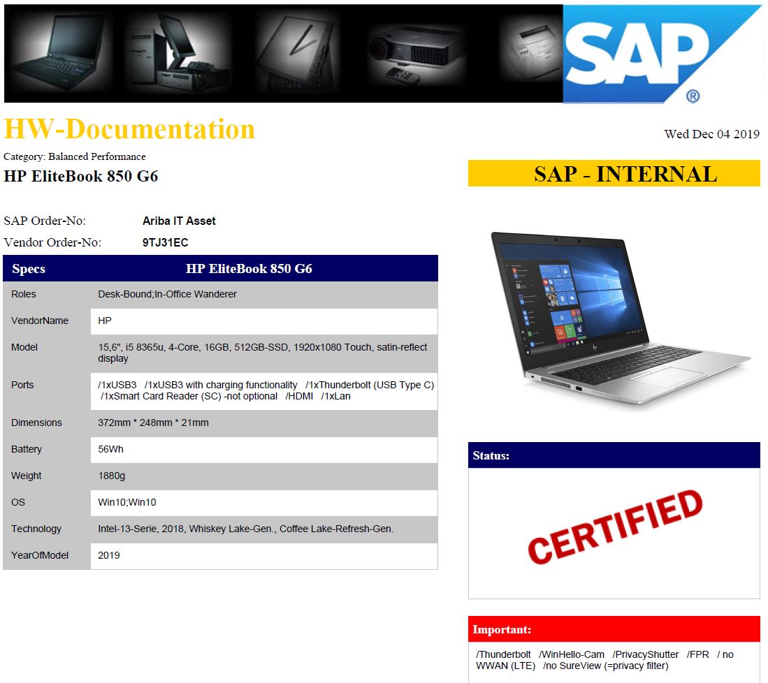This screenshot has width=768, height=683.
Task: Click the model specification starting 15,6"
Action: [x=263, y=353]
